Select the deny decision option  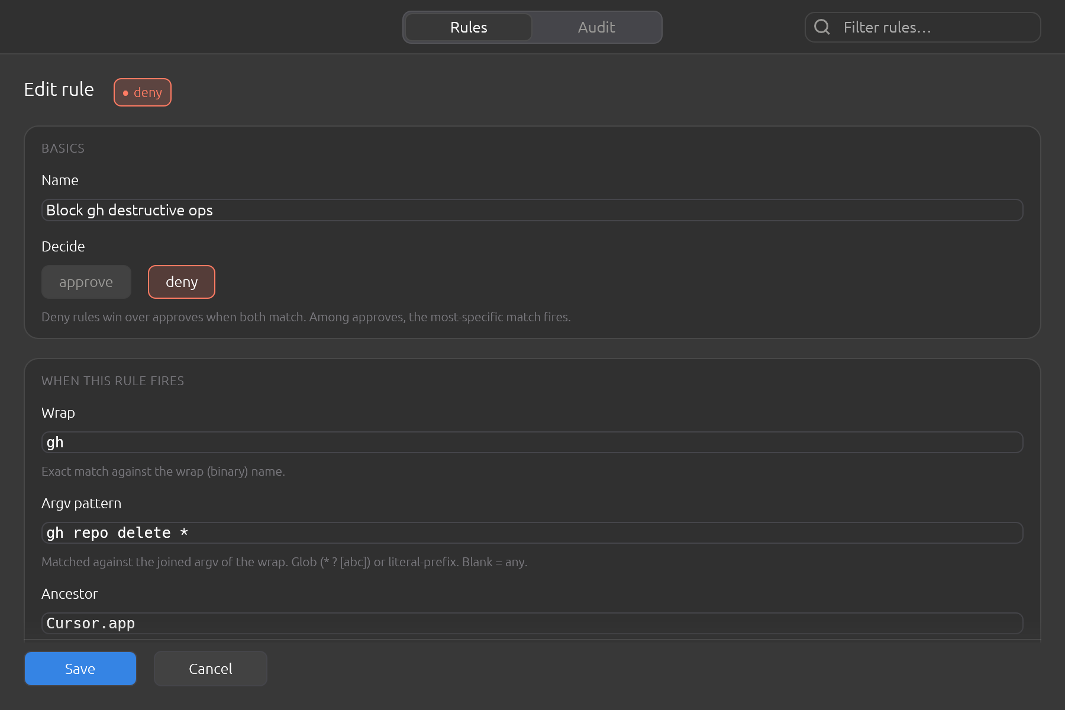pyautogui.click(x=182, y=282)
